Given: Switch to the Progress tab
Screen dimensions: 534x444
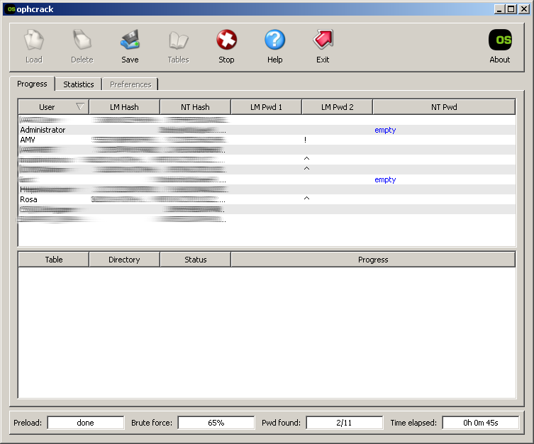Looking at the screenshot, I should (32, 84).
